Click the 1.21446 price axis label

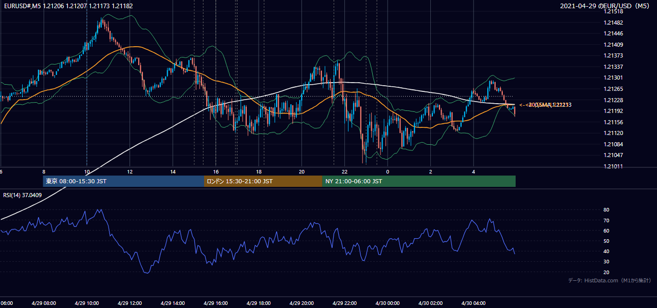[614, 34]
